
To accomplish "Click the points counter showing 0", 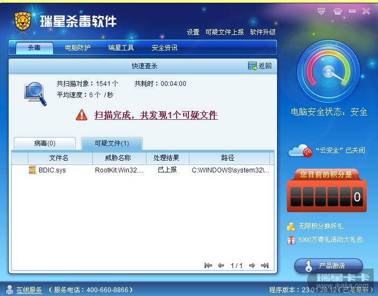I will click(326, 197).
